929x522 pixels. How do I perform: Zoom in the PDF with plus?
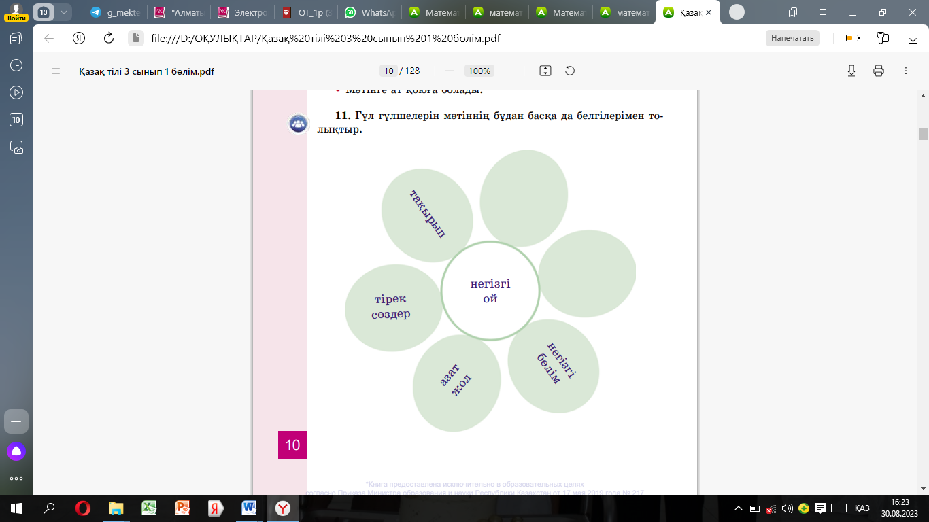[x=509, y=71]
